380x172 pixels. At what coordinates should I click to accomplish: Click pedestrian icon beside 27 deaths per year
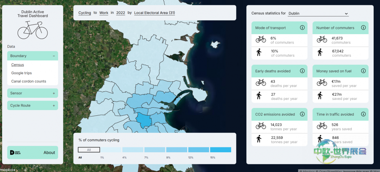pyautogui.click(x=259, y=96)
